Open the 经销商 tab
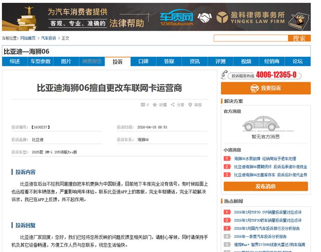 (271, 61)
